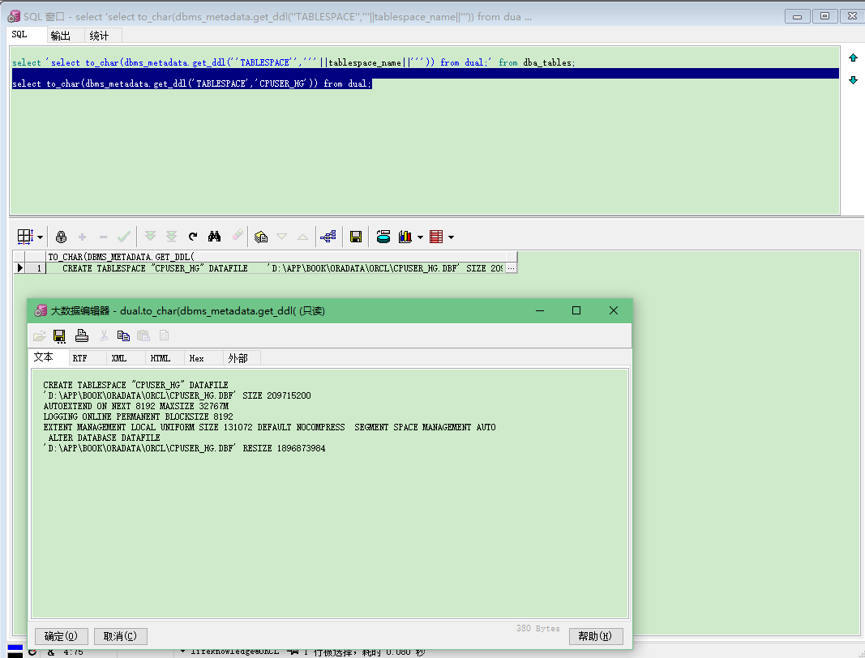Click the down arrow in SQL editor

click(x=854, y=80)
